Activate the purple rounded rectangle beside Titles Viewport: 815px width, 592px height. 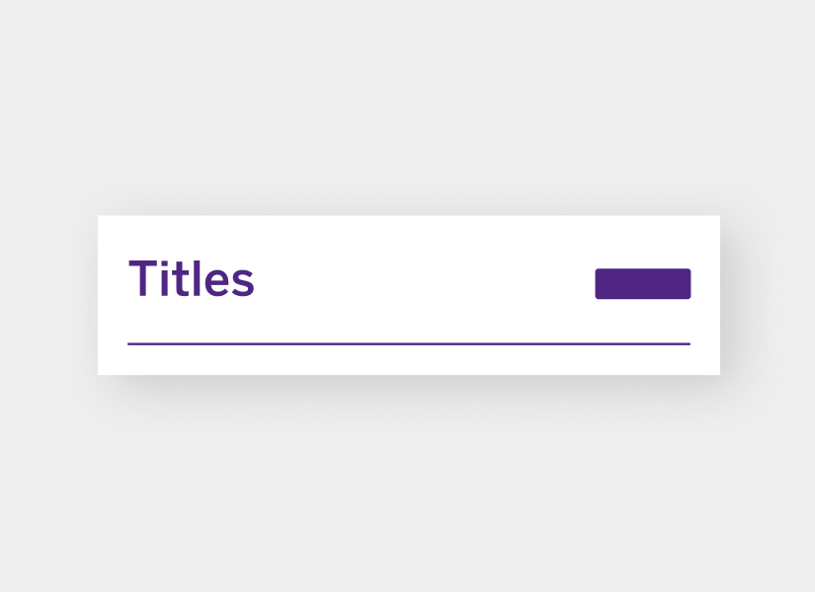tap(643, 283)
